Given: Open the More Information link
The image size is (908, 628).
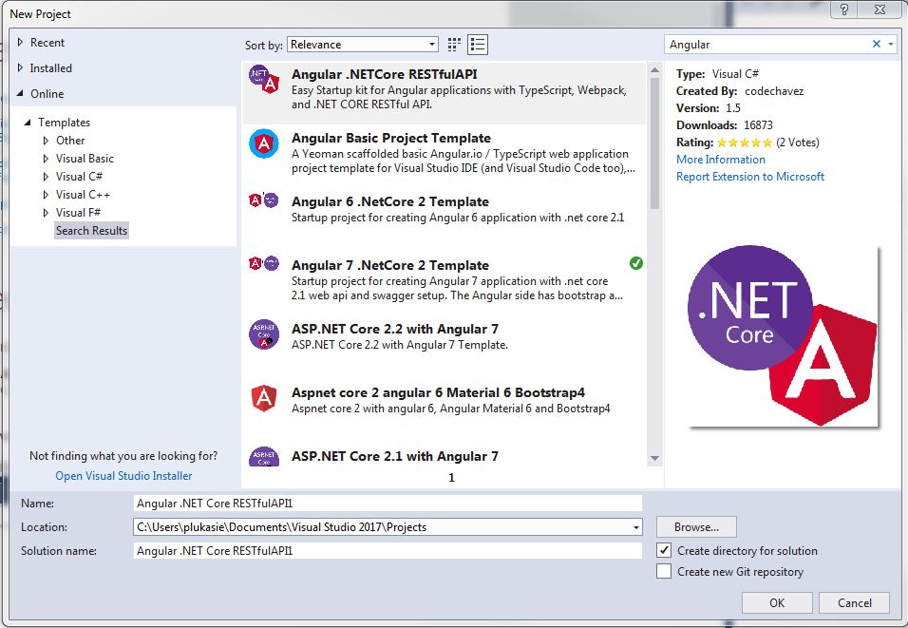Looking at the screenshot, I should (720, 160).
